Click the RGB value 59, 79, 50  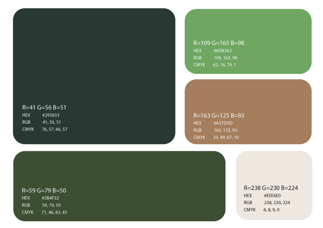51,205
